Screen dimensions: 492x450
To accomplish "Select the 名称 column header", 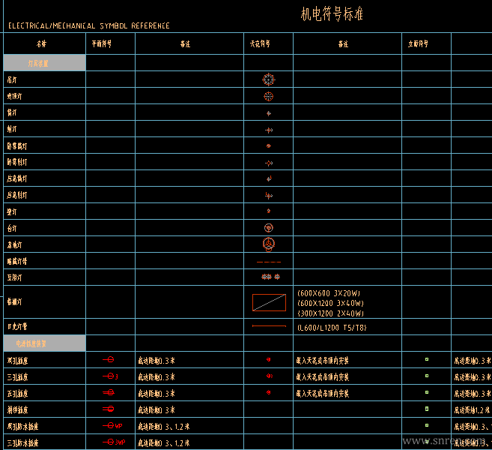I will [41, 43].
